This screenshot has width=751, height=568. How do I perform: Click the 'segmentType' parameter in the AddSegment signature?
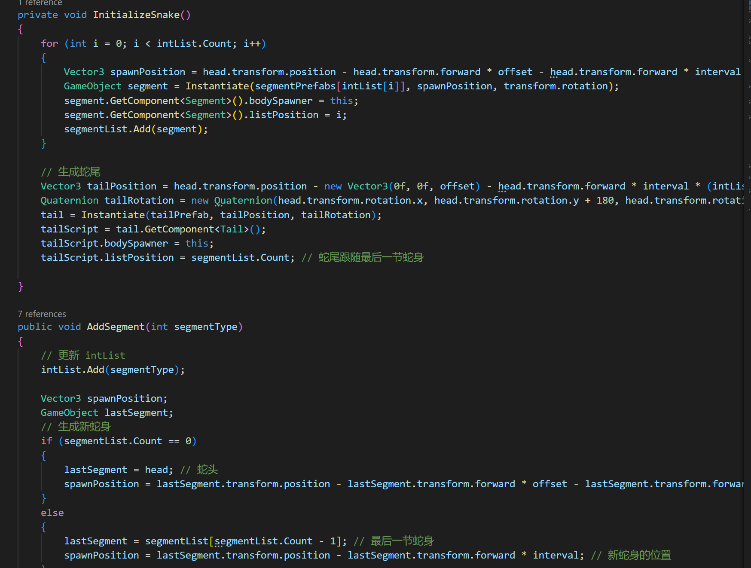tap(206, 327)
